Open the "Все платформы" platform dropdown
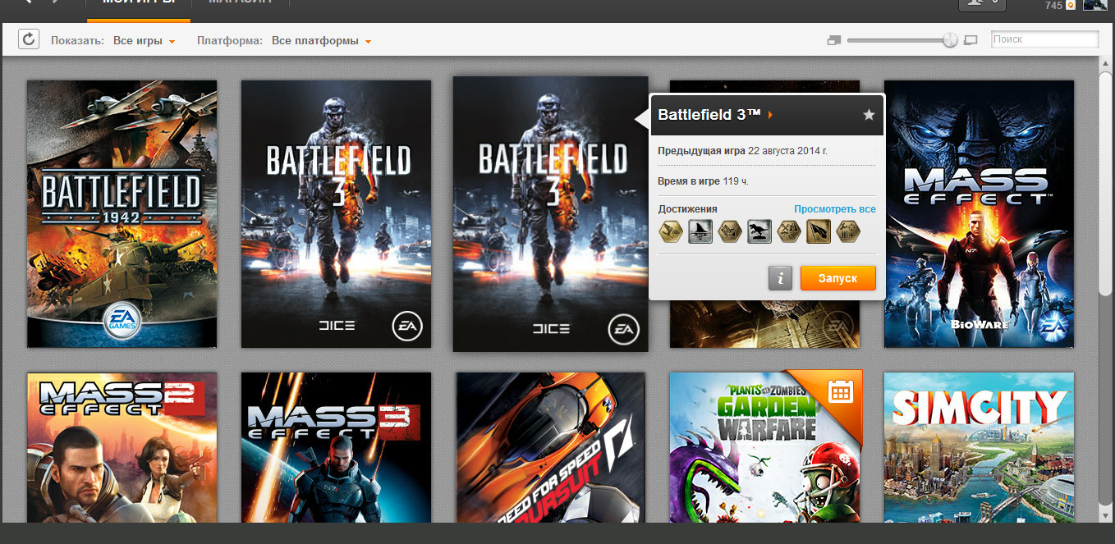 (321, 41)
